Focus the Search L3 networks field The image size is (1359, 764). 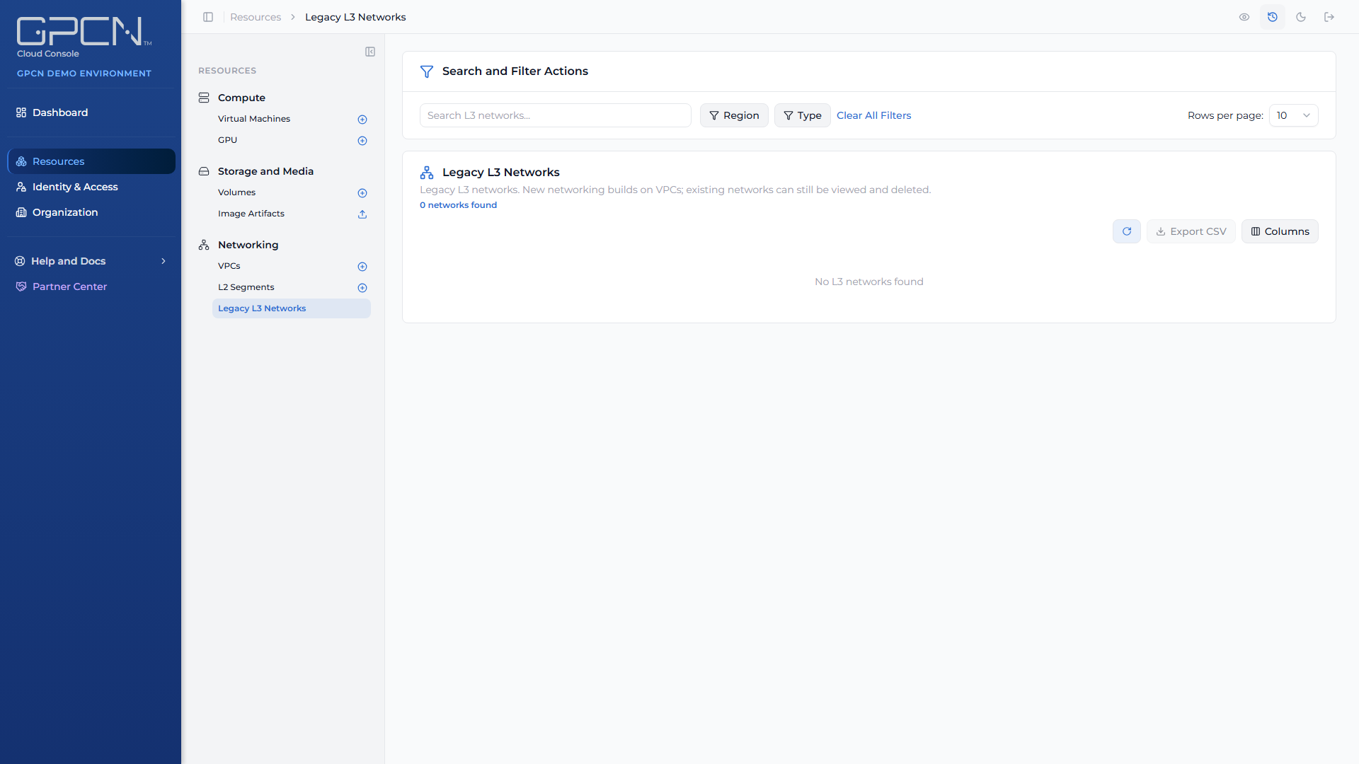click(x=555, y=115)
